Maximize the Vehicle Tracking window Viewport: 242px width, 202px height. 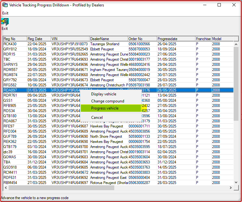click(219, 5)
